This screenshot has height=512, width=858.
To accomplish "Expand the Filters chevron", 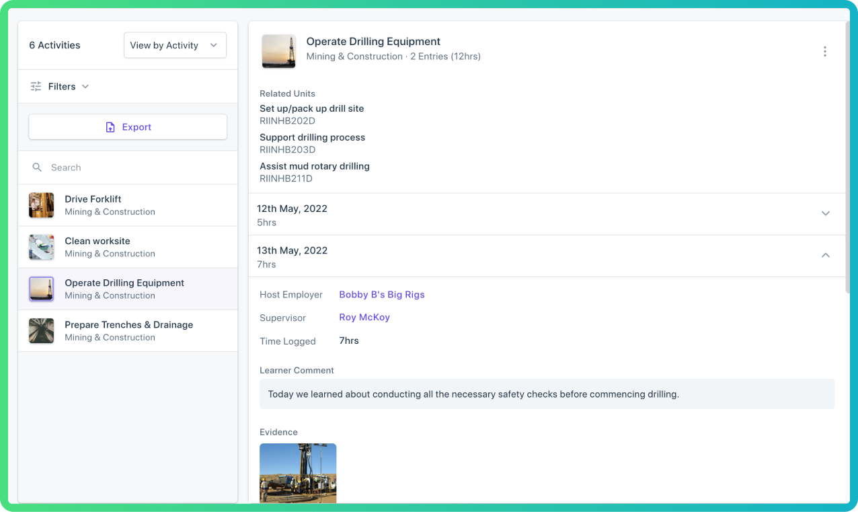I will pyautogui.click(x=85, y=87).
